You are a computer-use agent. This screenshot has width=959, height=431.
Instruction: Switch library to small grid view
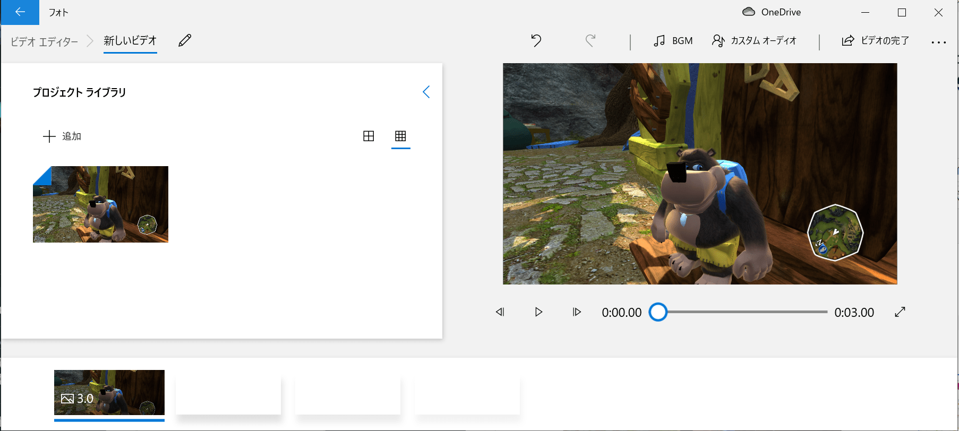coord(400,136)
